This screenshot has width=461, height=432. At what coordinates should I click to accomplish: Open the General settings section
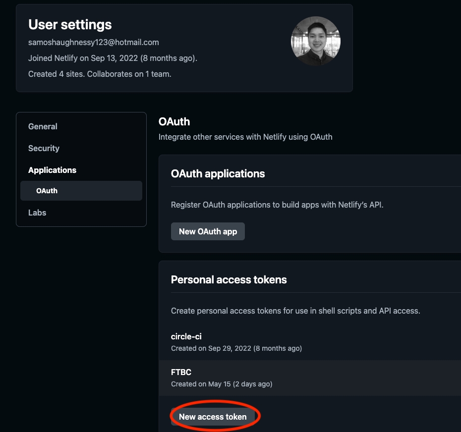point(43,126)
